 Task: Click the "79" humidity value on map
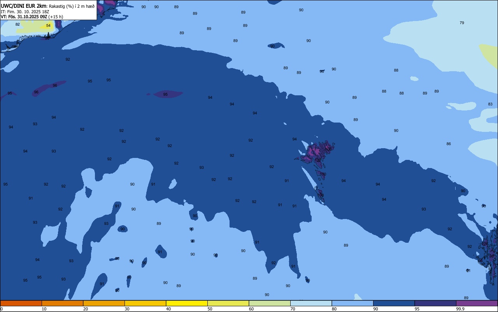pyautogui.click(x=462, y=23)
